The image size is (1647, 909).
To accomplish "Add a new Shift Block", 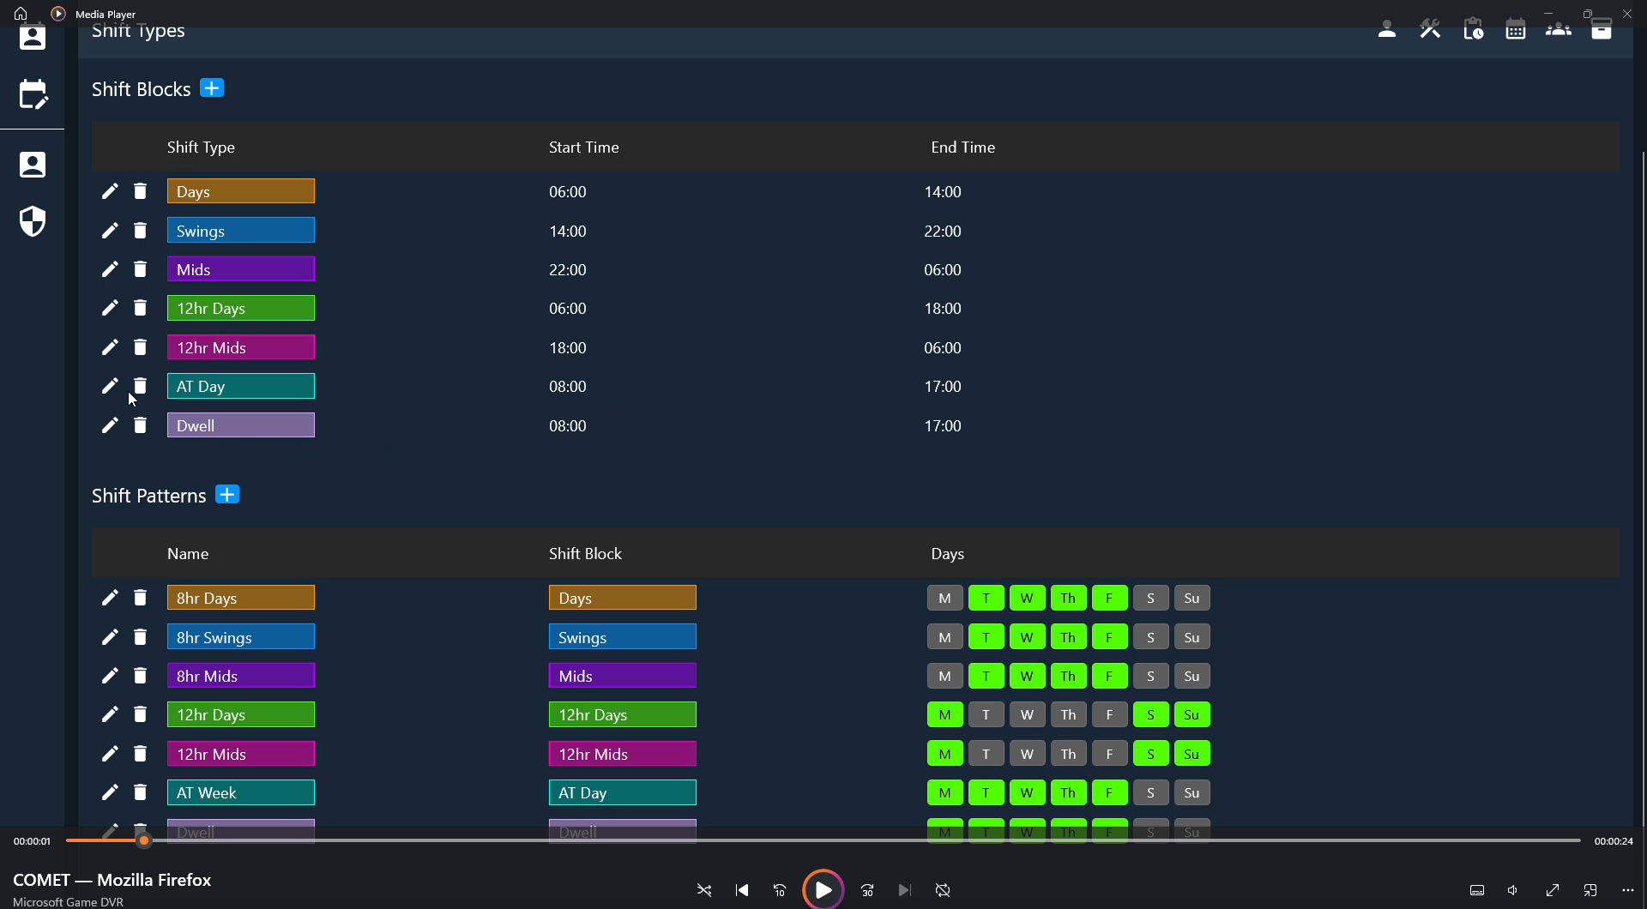I will pos(212,88).
